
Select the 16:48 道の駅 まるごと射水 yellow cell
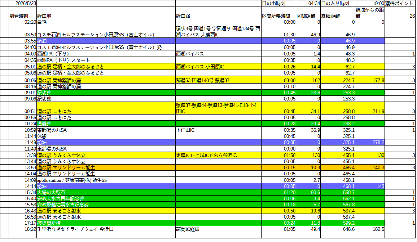click(x=106, y=211)
